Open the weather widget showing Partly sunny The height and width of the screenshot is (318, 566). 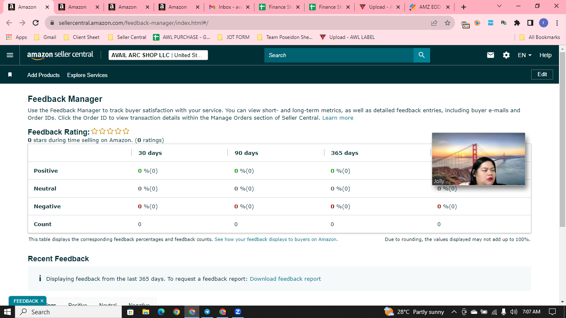click(x=414, y=312)
